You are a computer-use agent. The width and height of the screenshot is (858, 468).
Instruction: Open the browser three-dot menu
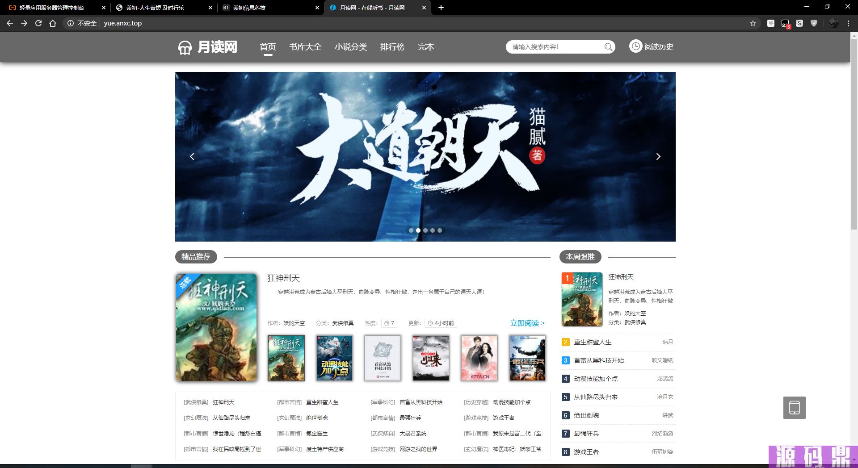(x=848, y=23)
